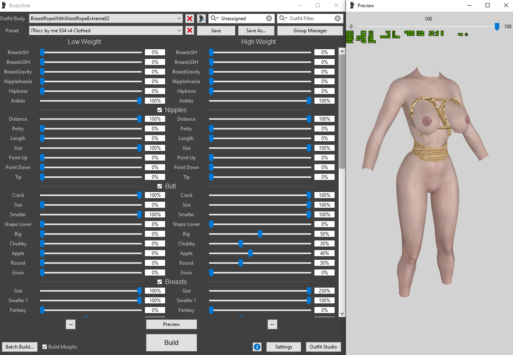Click the Low Weight column heading

[x=84, y=42]
